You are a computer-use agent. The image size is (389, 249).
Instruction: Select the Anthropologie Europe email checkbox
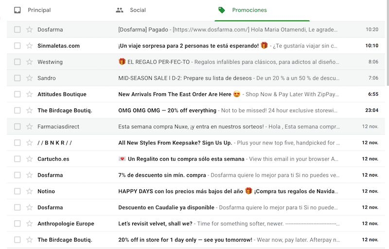point(18,224)
